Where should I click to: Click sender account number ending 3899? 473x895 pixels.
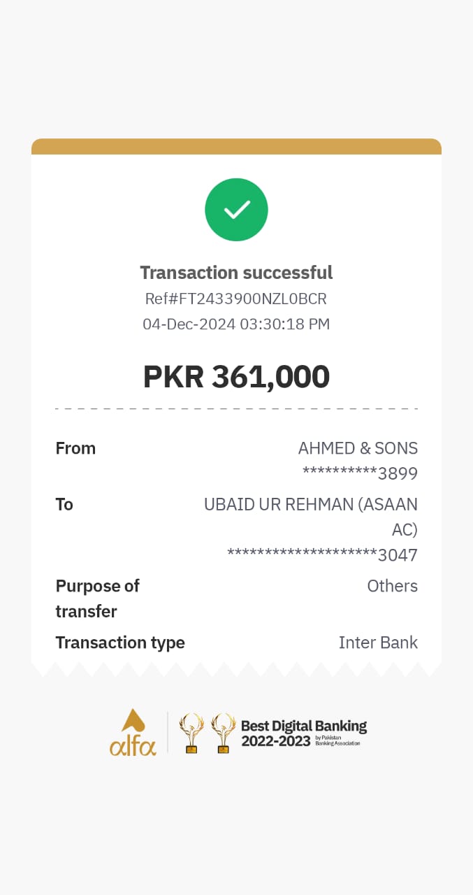(x=360, y=474)
